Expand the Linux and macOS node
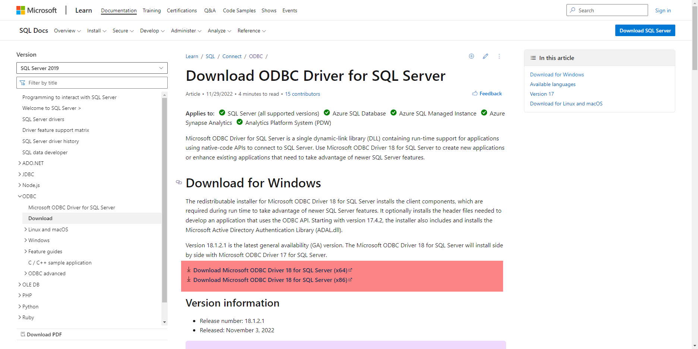 (26, 229)
